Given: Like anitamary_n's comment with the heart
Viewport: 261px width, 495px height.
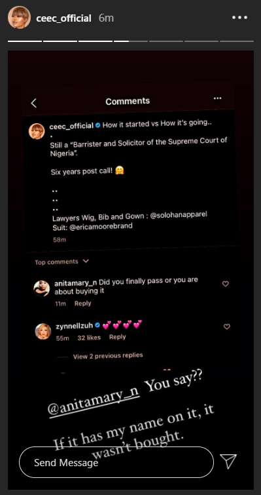Looking at the screenshot, I should 225,284.
